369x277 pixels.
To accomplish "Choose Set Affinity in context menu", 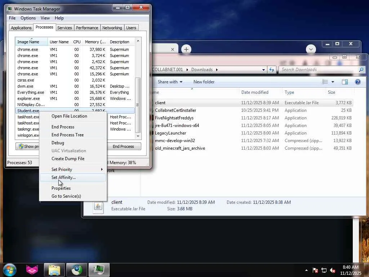I will tap(73, 177).
